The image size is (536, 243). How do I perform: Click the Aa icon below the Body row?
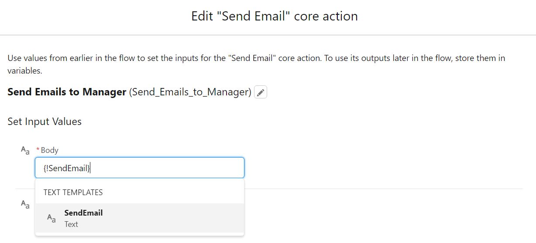25,204
